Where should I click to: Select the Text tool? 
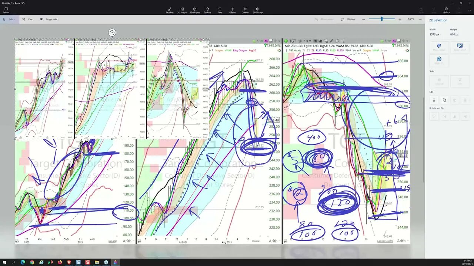(220, 10)
